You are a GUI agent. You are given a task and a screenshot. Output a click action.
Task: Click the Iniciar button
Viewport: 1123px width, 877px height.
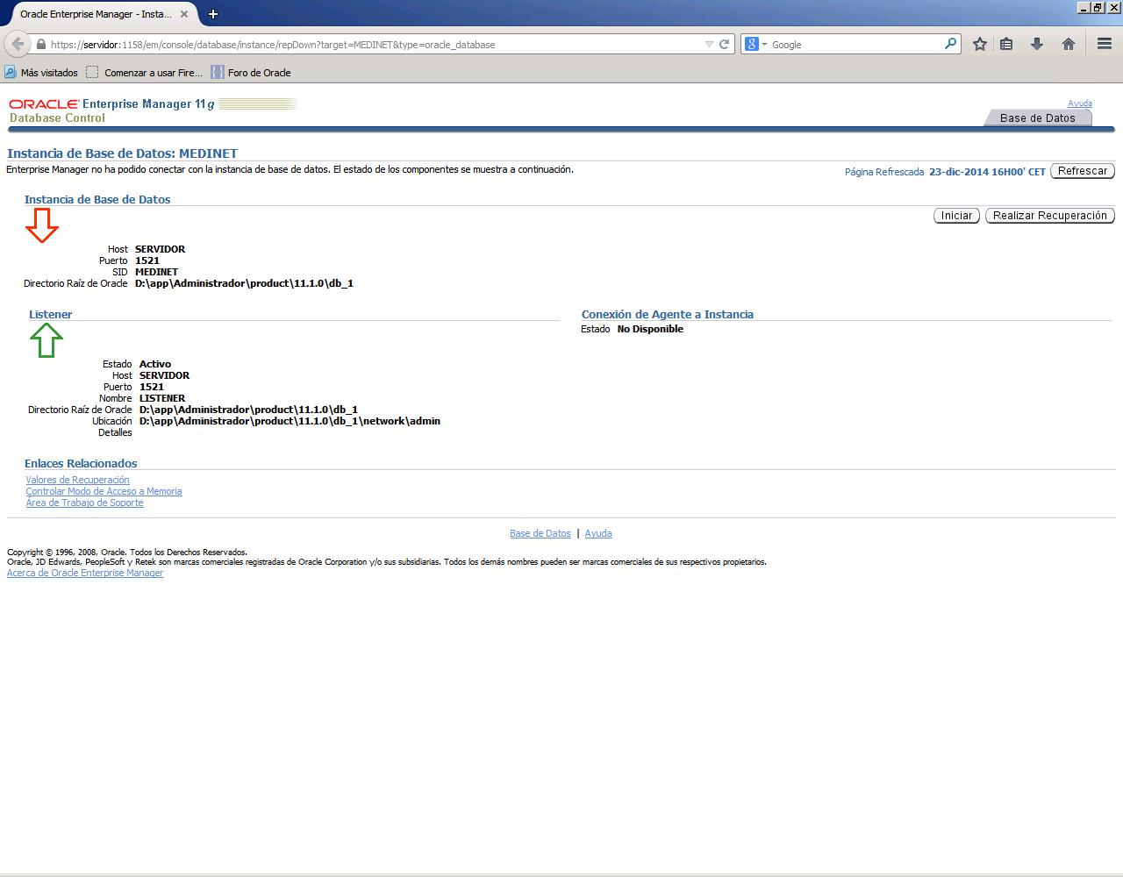[x=956, y=216]
